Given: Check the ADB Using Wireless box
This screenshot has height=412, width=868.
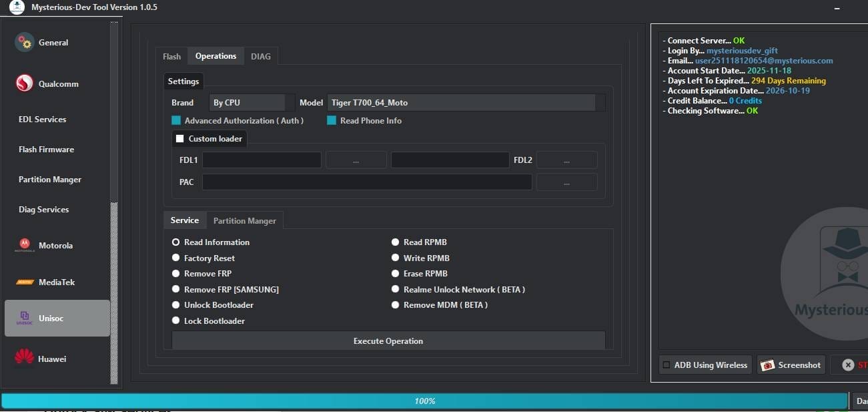Looking at the screenshot, I should click(x=665, y=365).
